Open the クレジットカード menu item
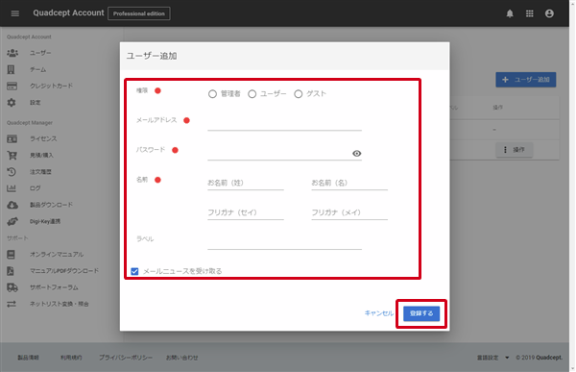Image resolution: width=576 pixels, height=372 pixels. (x=52, y=87)
